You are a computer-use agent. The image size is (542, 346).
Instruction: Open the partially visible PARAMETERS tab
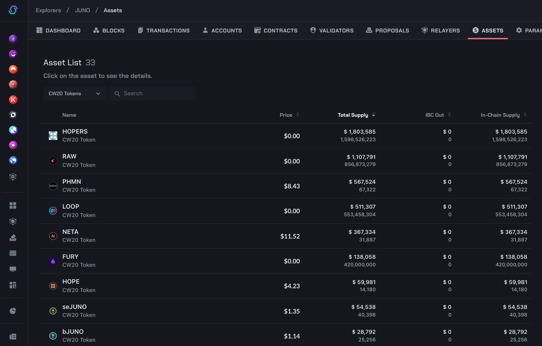[x=529, y=30]
